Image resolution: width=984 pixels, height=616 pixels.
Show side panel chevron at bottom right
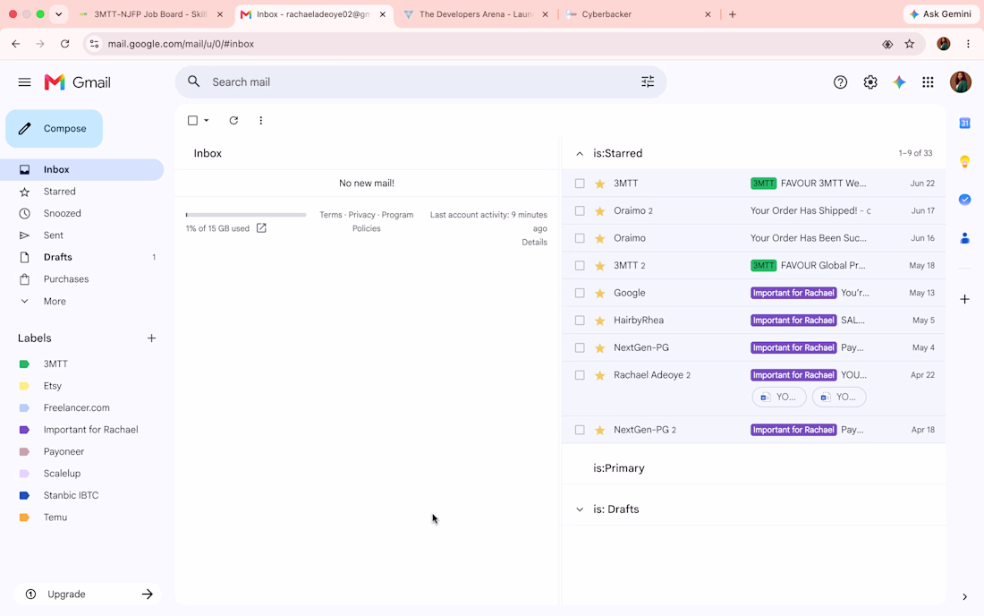964,597
